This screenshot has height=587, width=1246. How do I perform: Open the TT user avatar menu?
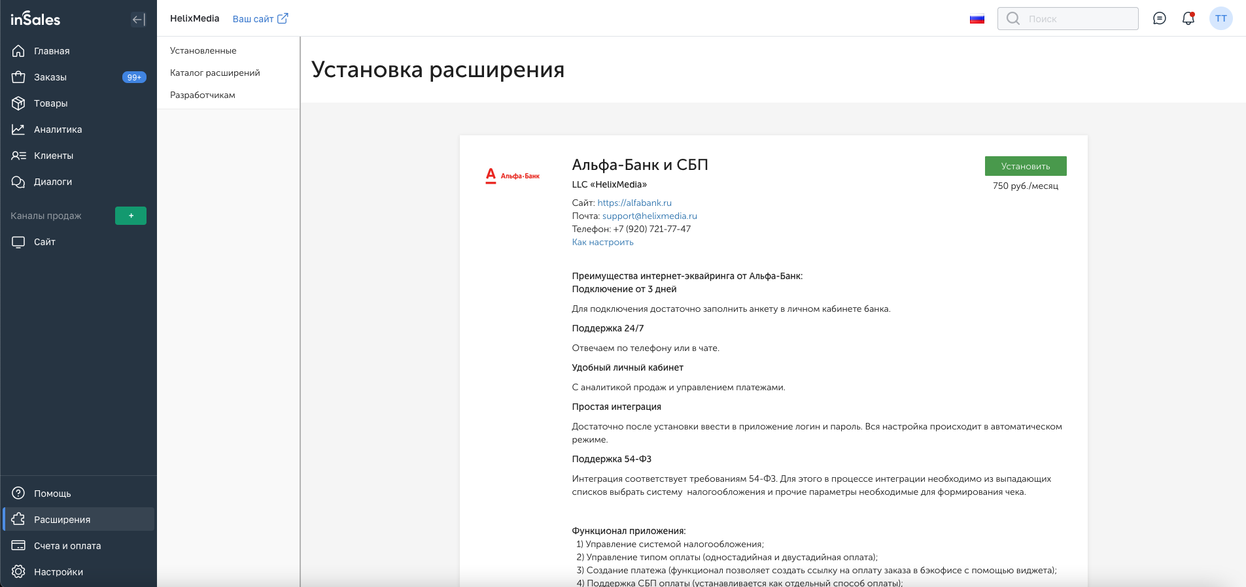tap(1221, 18)
